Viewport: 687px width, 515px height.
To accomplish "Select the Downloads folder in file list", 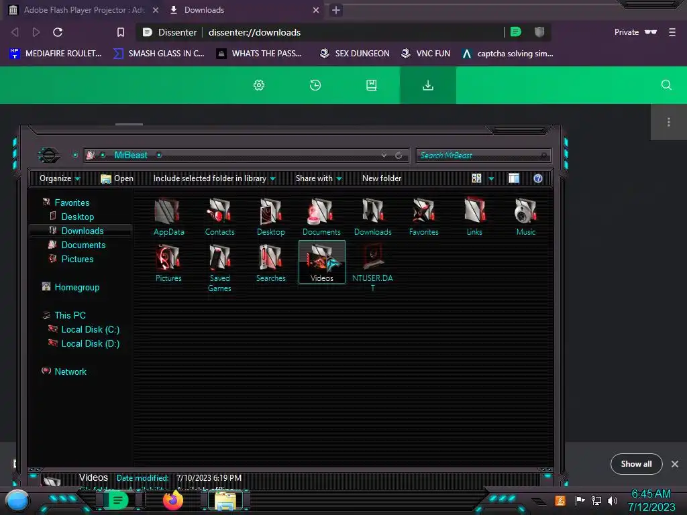I will pos(373,217).
